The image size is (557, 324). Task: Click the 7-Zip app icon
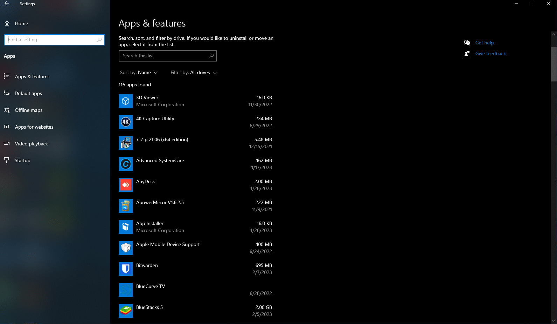pos(126,143)
